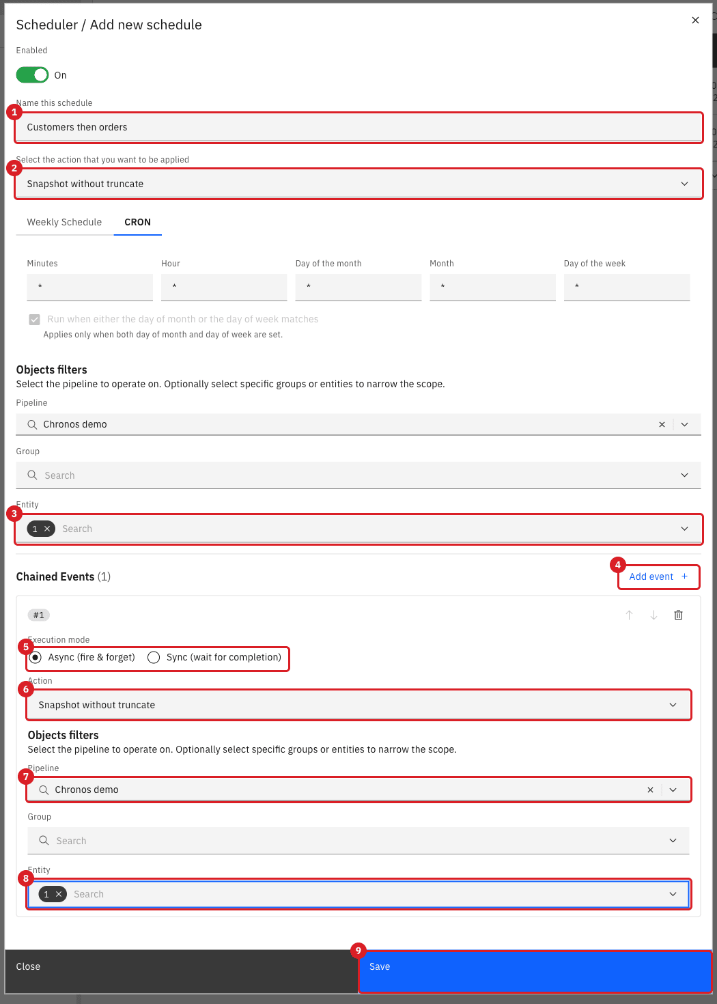Click the Day of the week field

click(627, 287)
